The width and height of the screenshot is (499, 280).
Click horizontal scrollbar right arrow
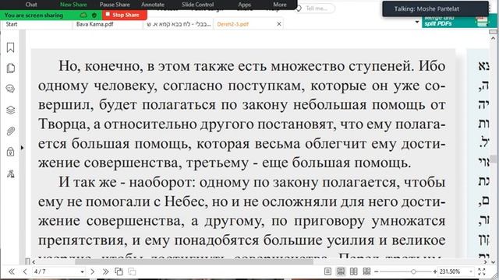pyautogui.click(x=485, y=262)
